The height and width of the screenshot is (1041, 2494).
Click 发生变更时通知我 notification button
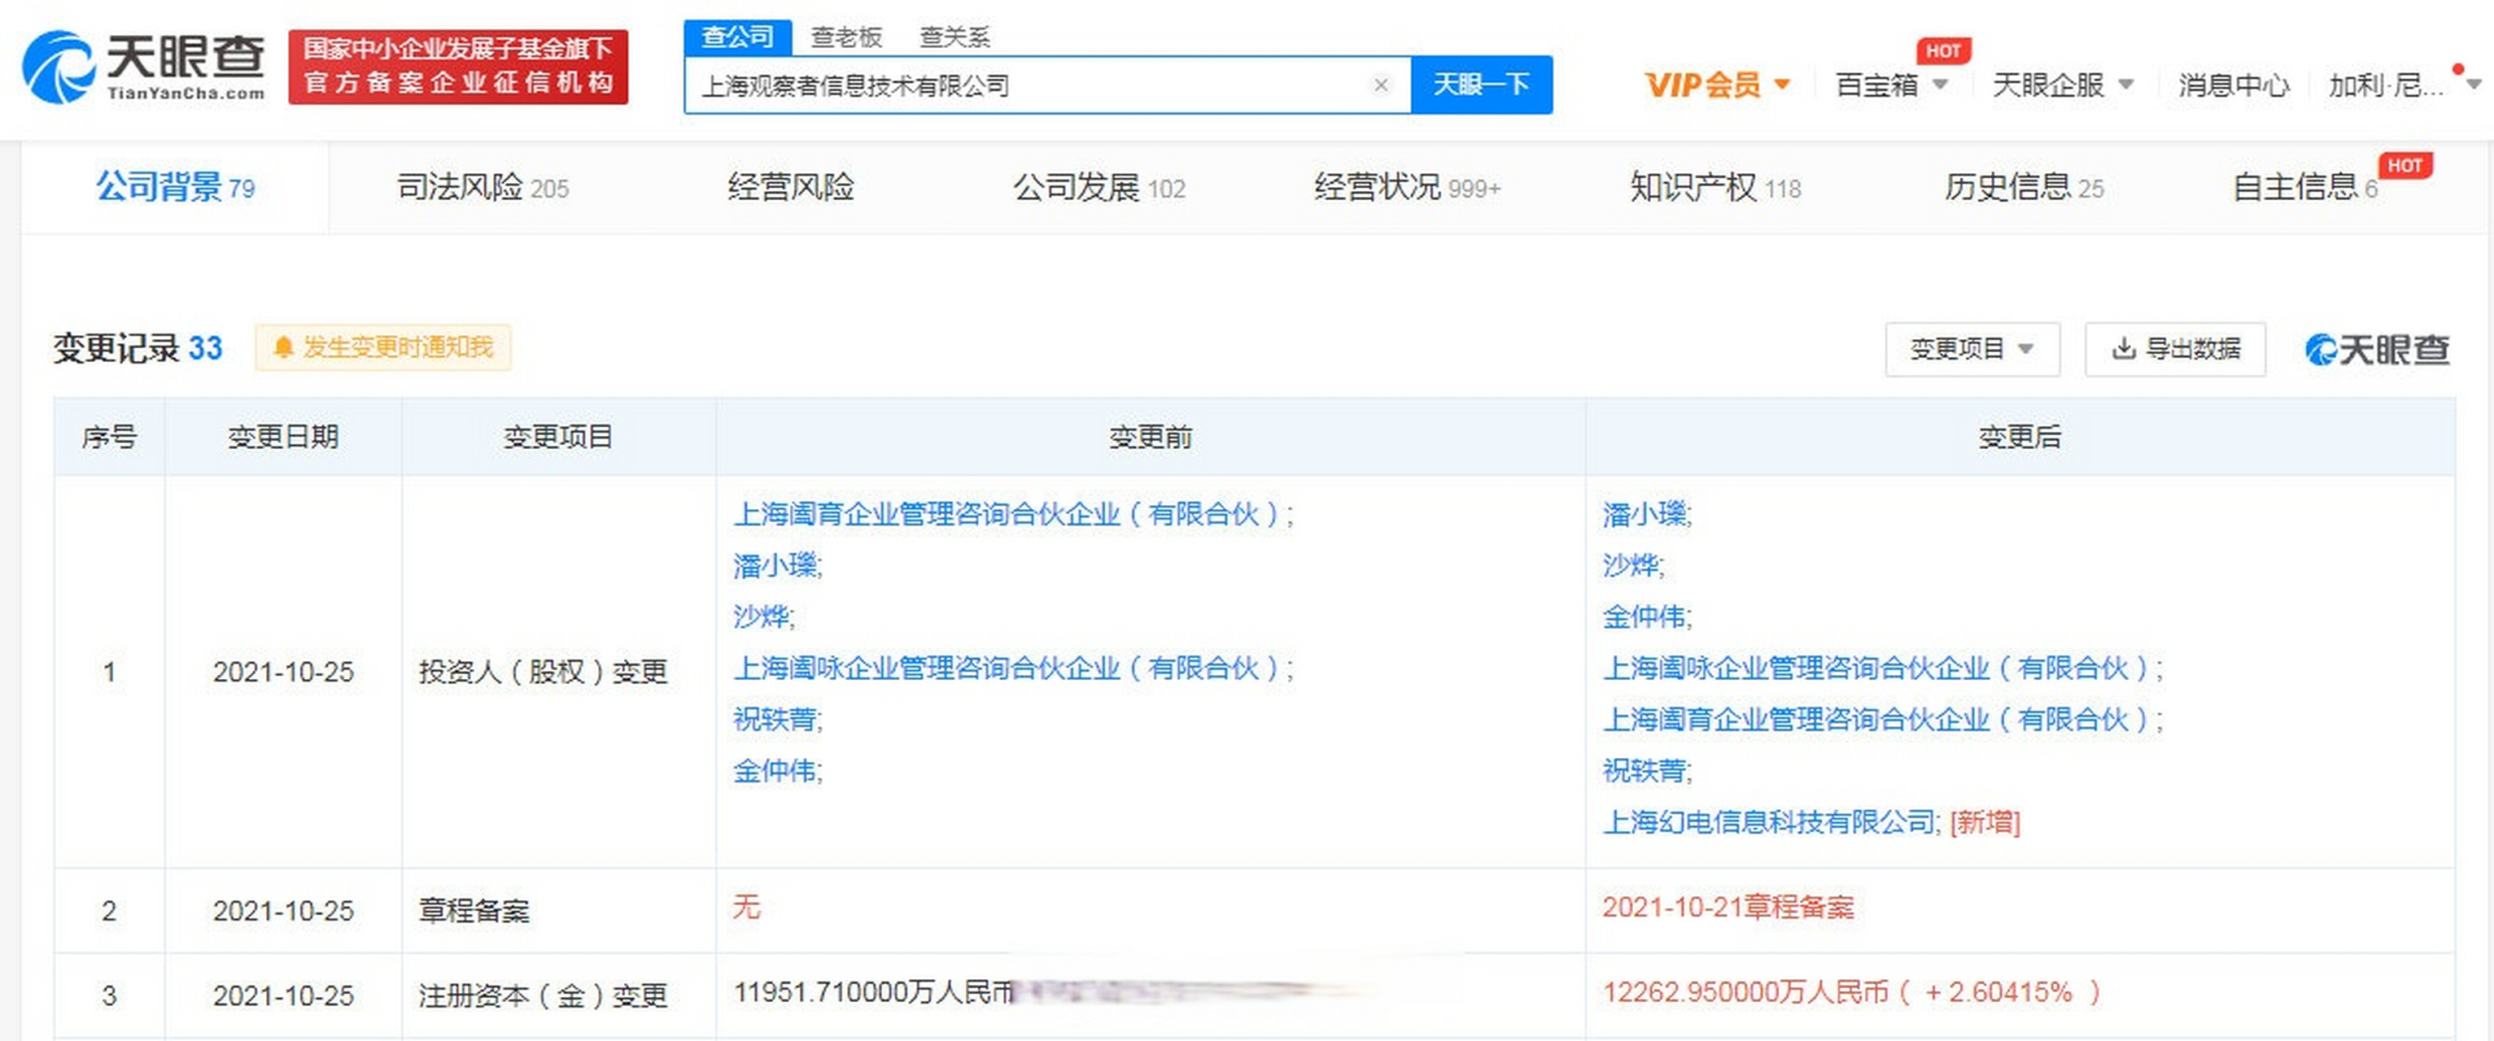point(383,347)
